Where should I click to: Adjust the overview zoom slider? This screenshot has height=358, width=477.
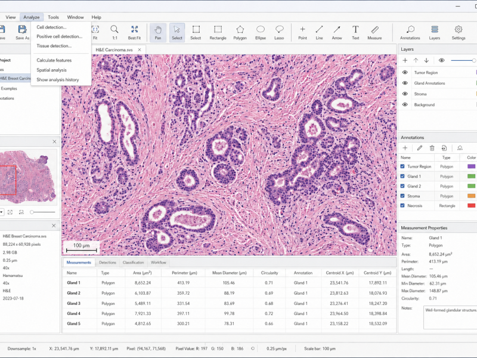click(x=43, y=212)
